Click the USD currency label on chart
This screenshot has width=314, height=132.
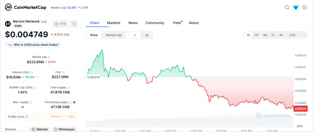click(x=300, y=126)
